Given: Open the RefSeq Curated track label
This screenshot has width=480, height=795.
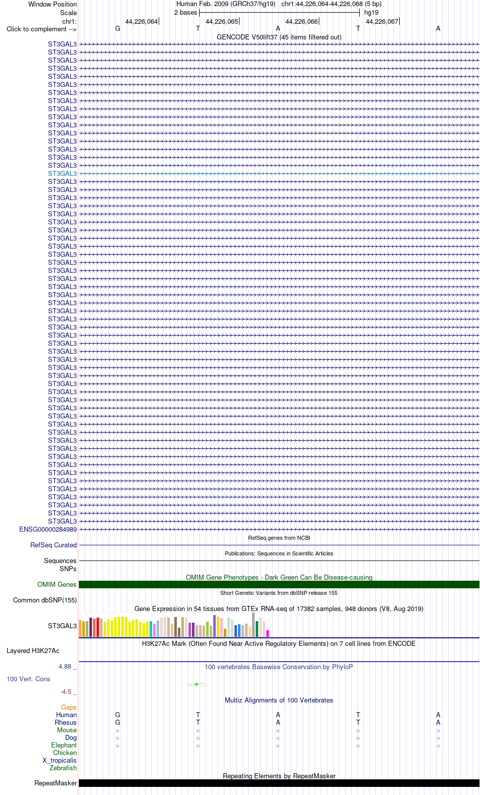Looking at the screenshot, I should pyautogui.click(x=54, y=545).
